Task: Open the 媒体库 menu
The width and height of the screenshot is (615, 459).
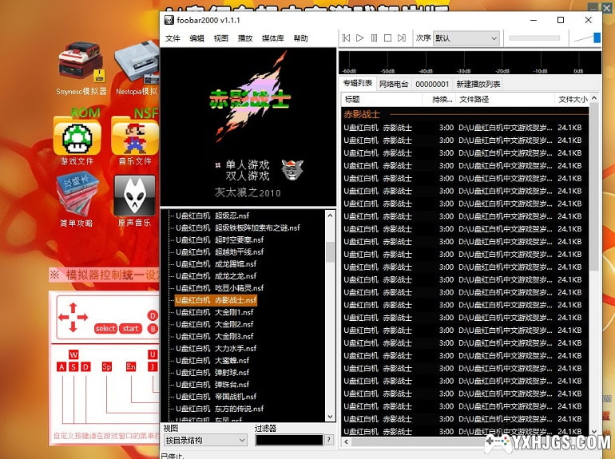Action: [272, 38]
